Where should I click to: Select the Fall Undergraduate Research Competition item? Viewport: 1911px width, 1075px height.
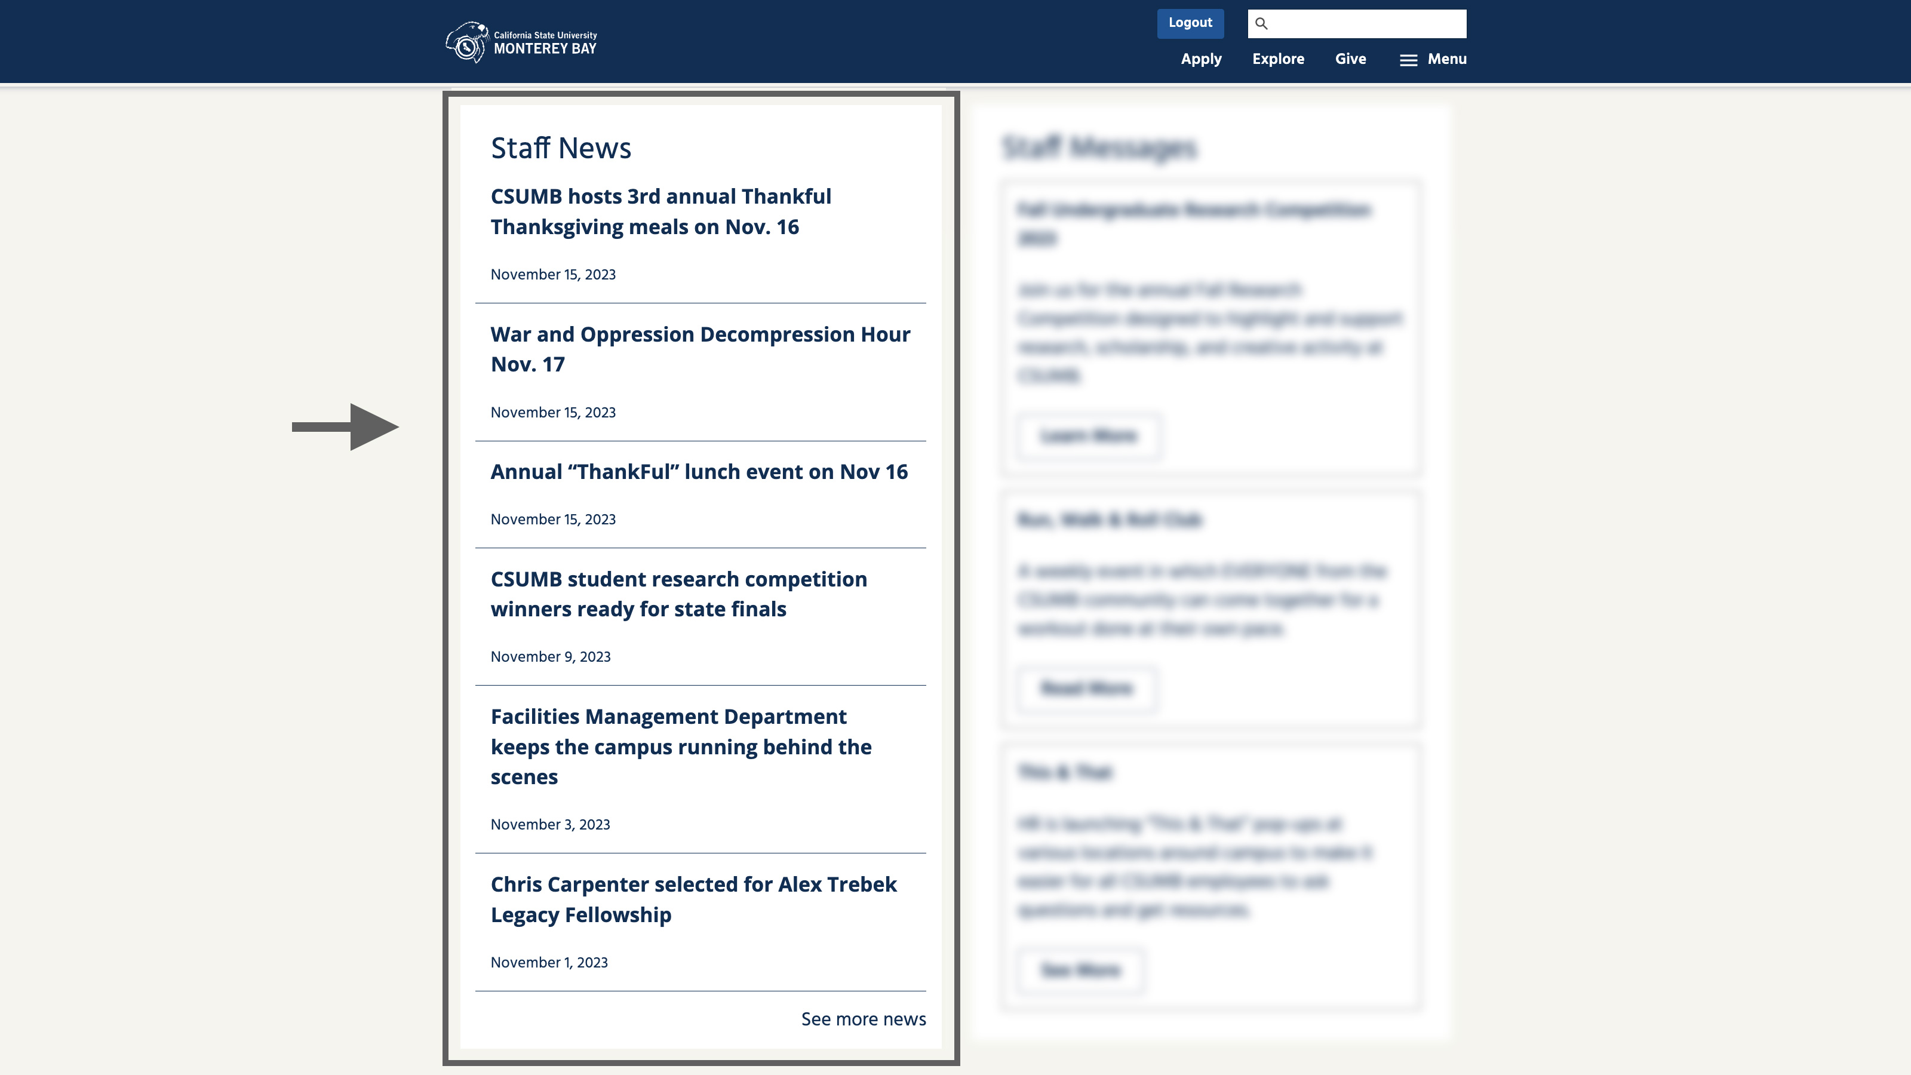(1193, 223)
